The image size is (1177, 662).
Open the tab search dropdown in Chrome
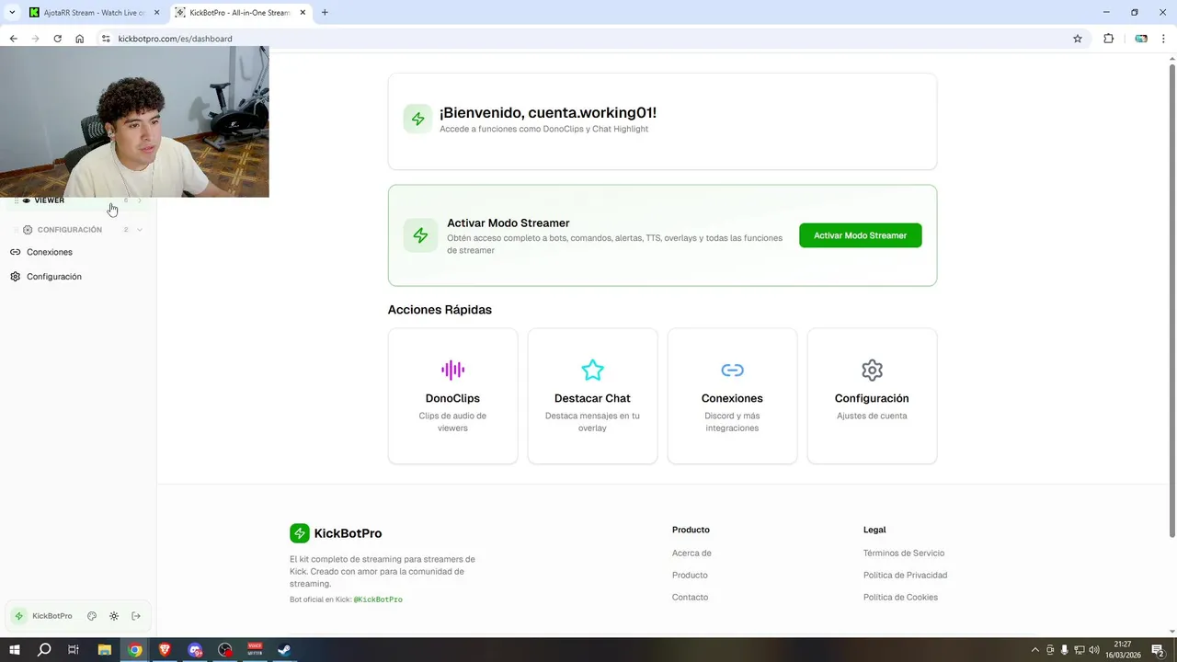(x=12, y=13)
